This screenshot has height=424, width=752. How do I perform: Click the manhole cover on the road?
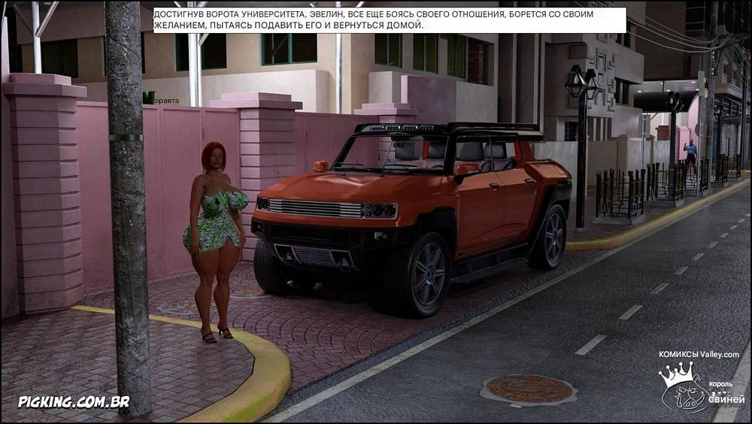pyautogui.click(x=529, y=389)
